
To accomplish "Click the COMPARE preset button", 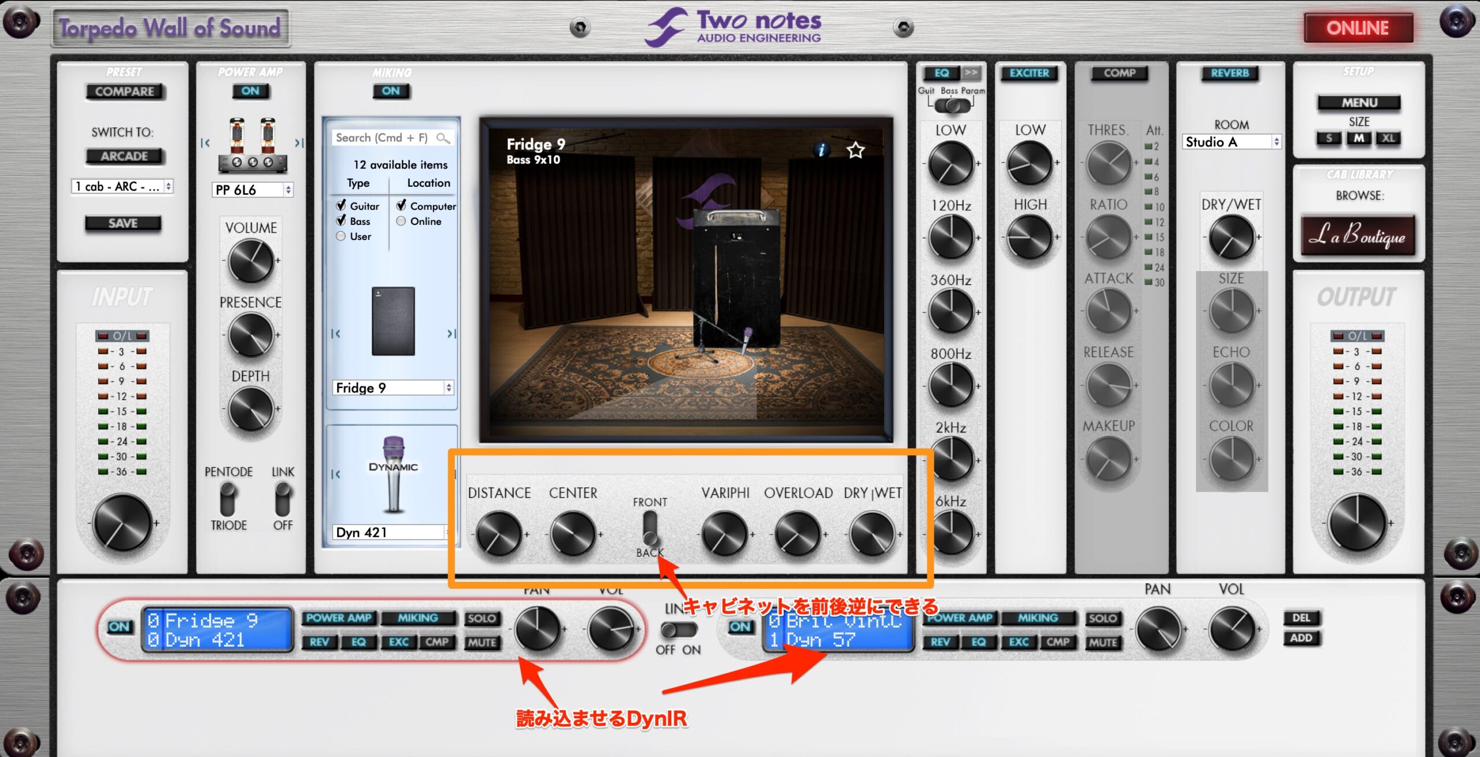I will coord(124,91).
